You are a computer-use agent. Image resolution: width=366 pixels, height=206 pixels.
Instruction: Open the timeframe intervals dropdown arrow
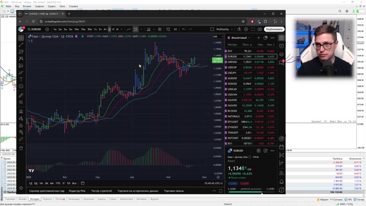coord(121,29)
